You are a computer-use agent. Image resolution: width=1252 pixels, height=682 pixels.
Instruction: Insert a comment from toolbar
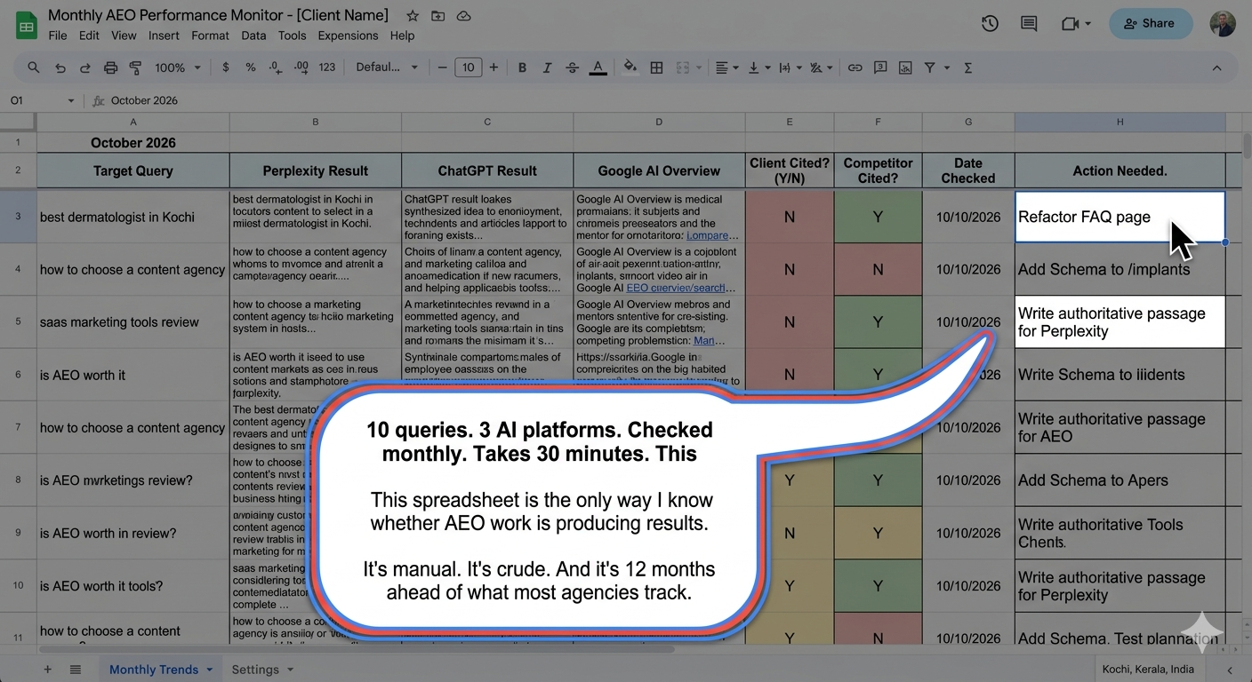point(880,67)
